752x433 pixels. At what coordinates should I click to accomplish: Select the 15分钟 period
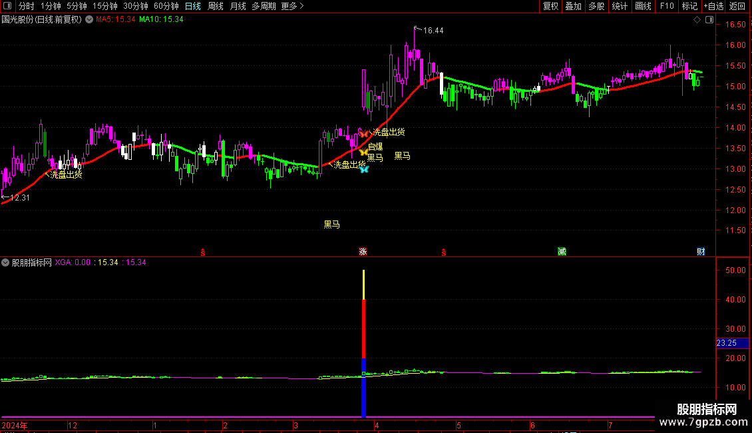(x=105, y=6)
